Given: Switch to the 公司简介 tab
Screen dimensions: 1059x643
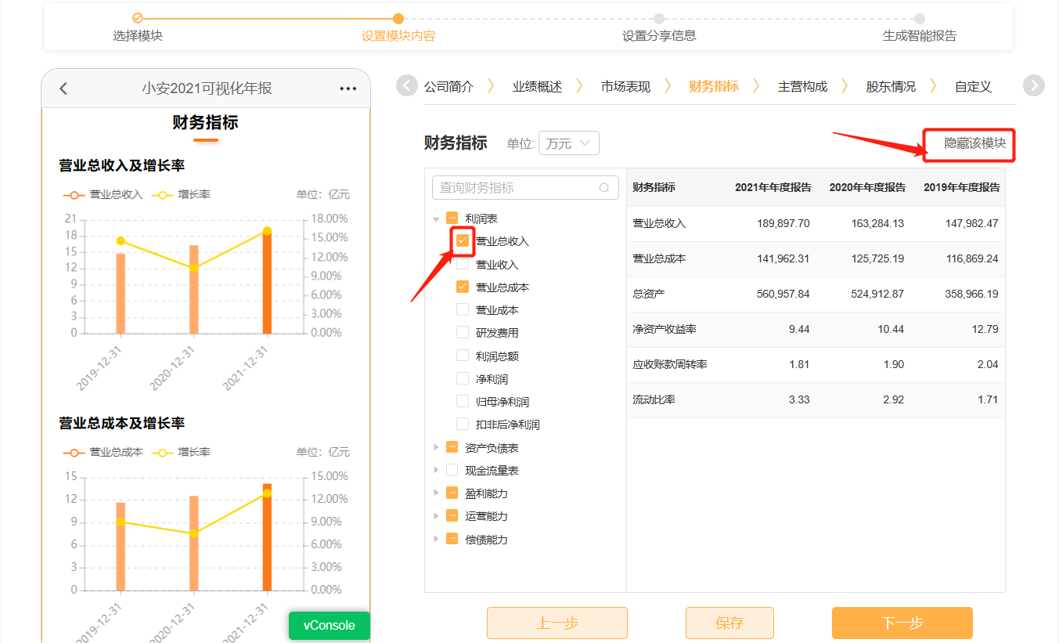Looking at the screenshot, I should [x=448, y=86].
